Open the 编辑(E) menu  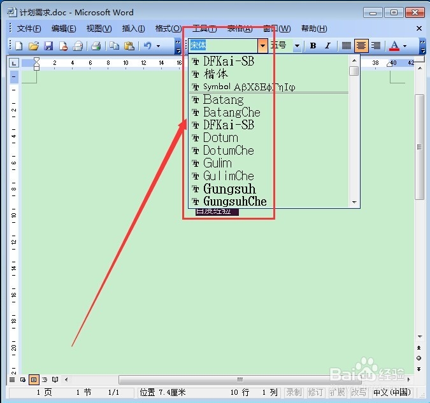(x=64, y=29)
